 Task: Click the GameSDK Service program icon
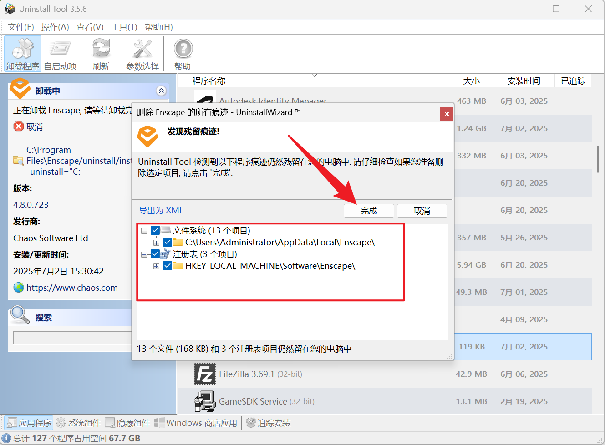[204, 401]
